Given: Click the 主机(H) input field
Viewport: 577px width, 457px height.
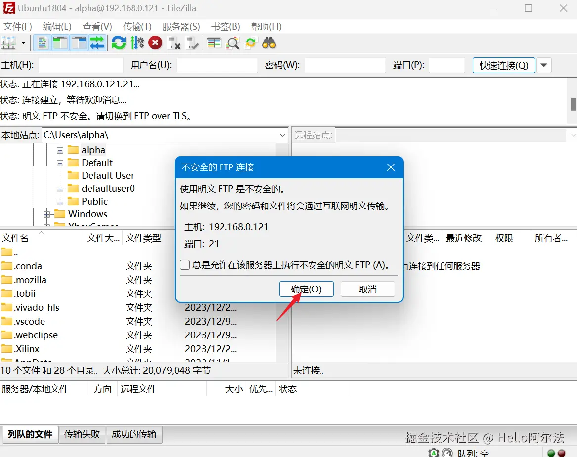Looking at the screenshot, I should (x=81, y=65).
